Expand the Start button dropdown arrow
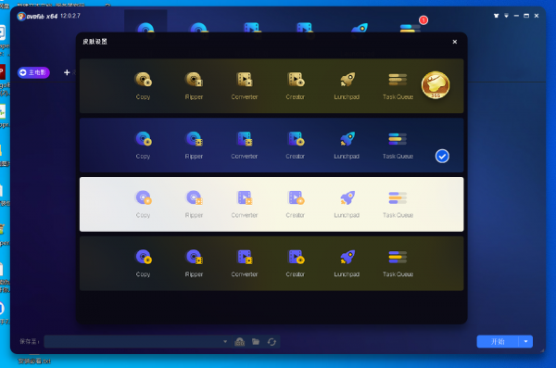The image size is (556, 368). pyautogui.click(x=525, y=341)
